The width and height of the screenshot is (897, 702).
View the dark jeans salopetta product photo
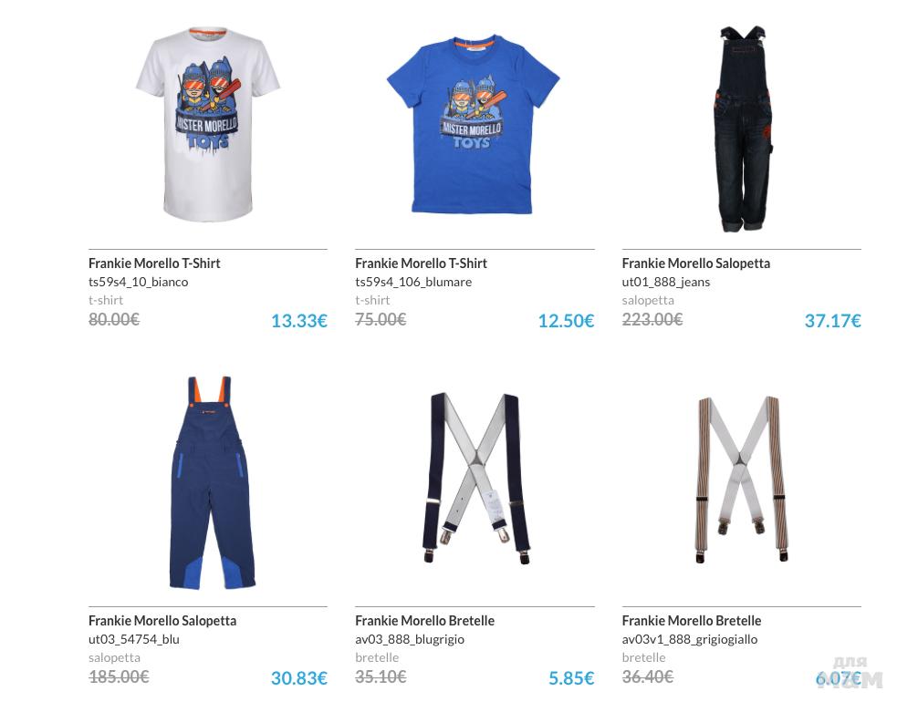coord(741,129)
